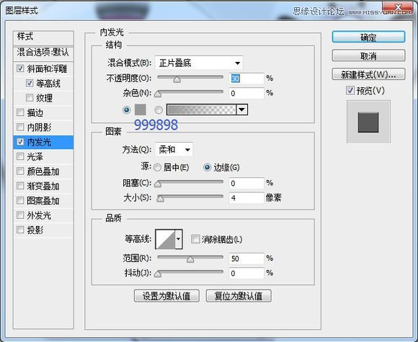Enable 消除锯齿 anti-alias checkbox

195,239
